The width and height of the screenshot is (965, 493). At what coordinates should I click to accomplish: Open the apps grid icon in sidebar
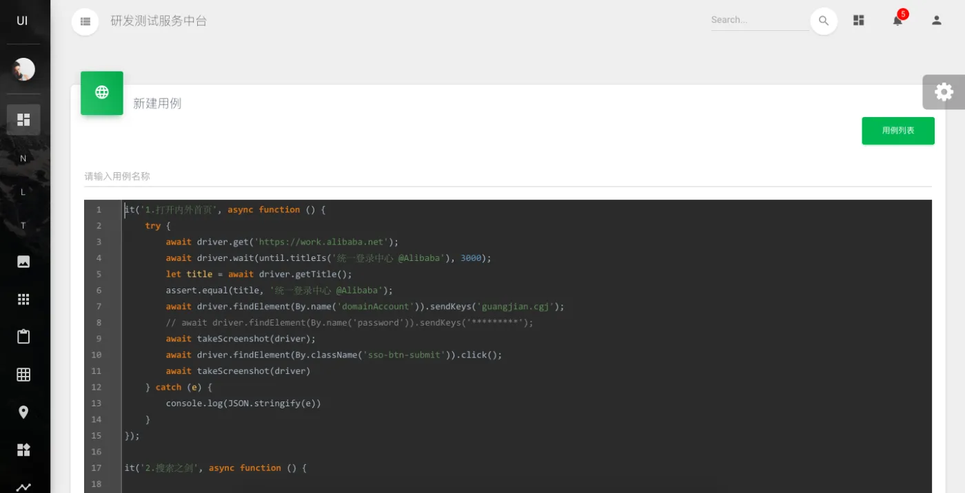pyautogui.click(x=23, y=300)
